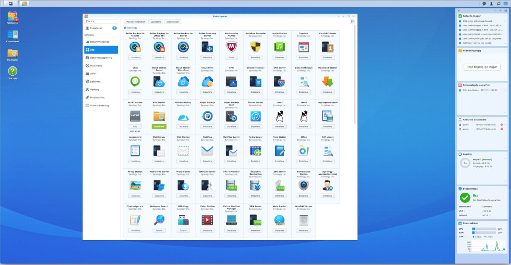Viewport: 511px width, 265px height.
Task: Click the Virtual Machine Manager package icon
Action: pyautogui.click(x=231, y=220)
